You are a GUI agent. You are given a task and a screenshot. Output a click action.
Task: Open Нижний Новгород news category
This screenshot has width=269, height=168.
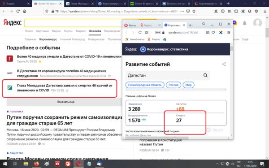pos(72,39)
